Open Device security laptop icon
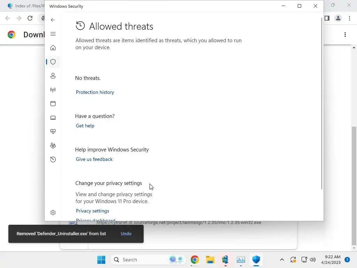This screenshot has width=357, height=268. pos(53,118)
